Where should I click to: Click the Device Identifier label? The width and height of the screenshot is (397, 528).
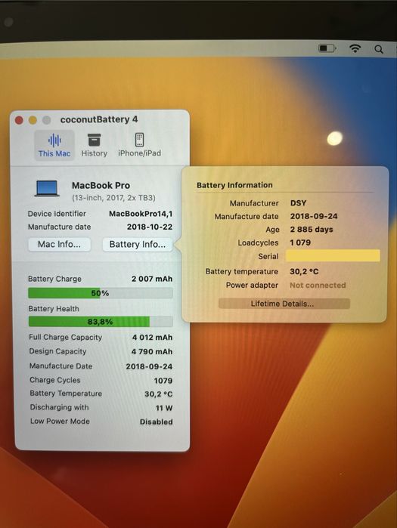tap(57, 214)
